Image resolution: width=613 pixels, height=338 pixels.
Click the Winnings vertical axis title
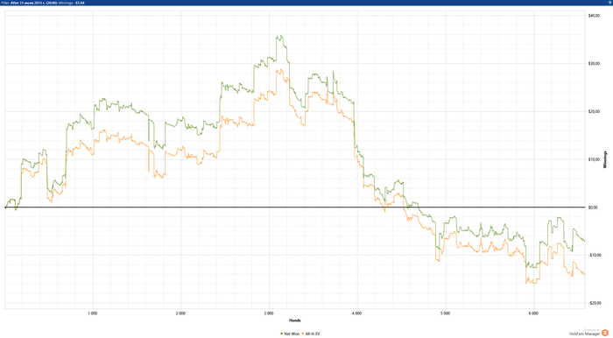pyautogui.click(x=605, y=159)
